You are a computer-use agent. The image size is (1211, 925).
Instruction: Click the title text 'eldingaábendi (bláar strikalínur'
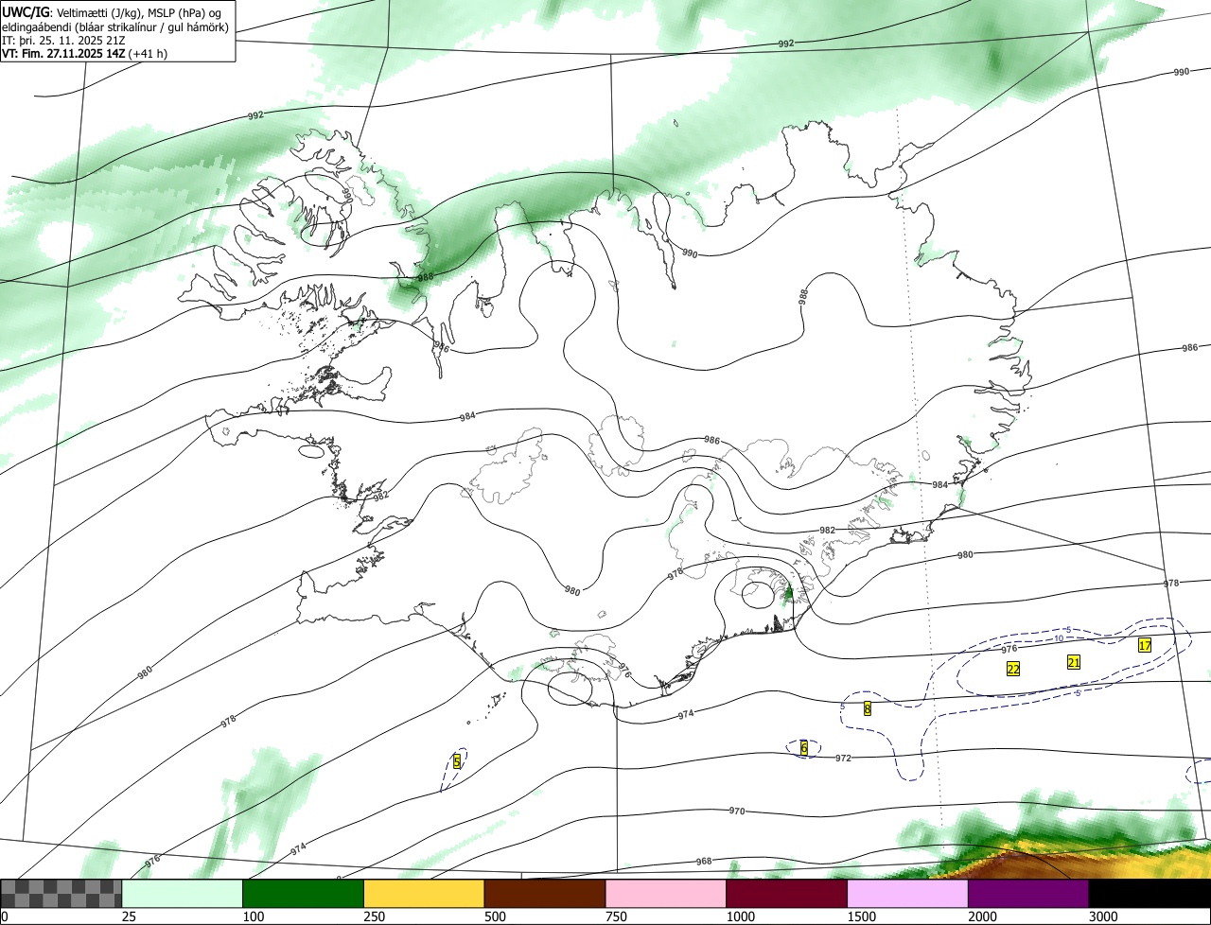click(x=78, y=27)
